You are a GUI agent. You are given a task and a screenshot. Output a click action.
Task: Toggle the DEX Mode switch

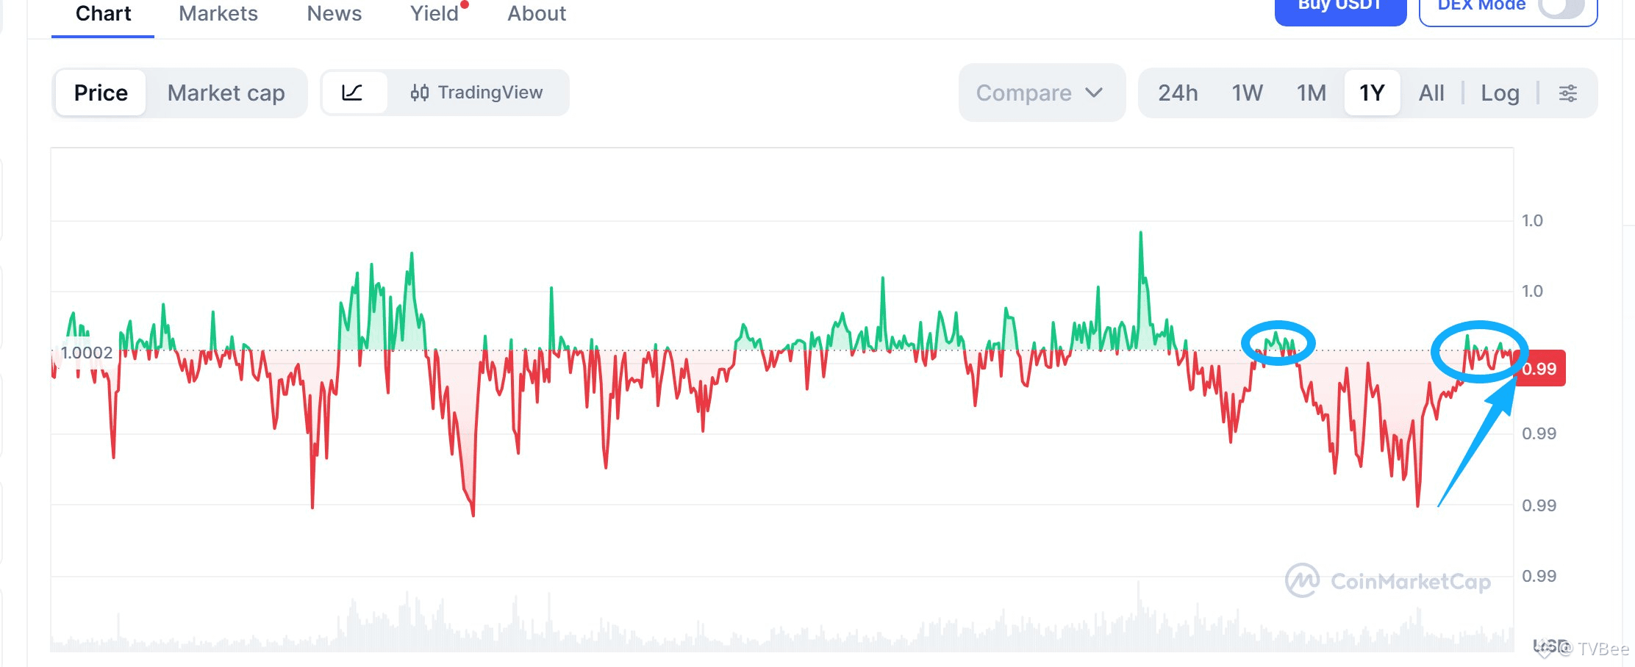(1561, 7)
